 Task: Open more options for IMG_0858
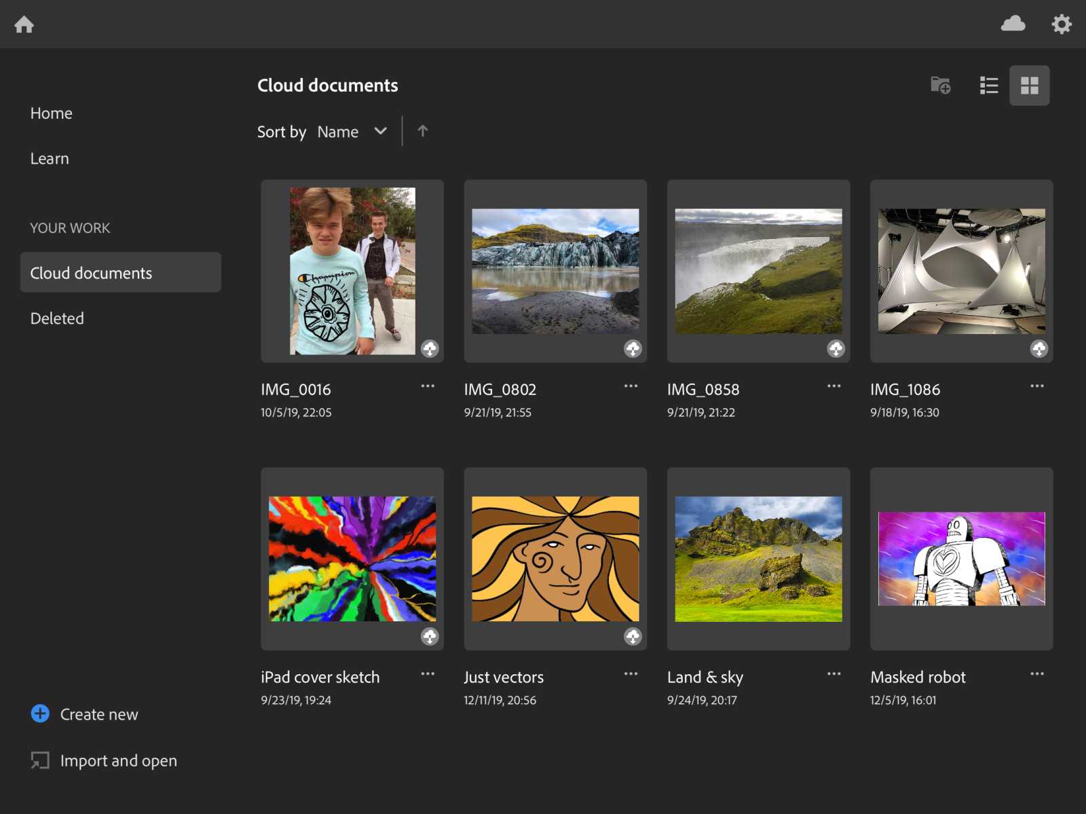tap(834, 386)
